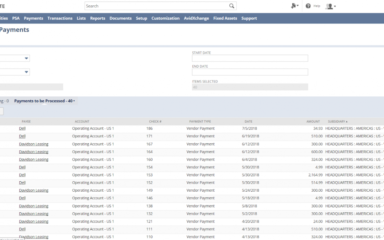Open the PSA menu
The image size is (384, 240).
coord(16,18)
